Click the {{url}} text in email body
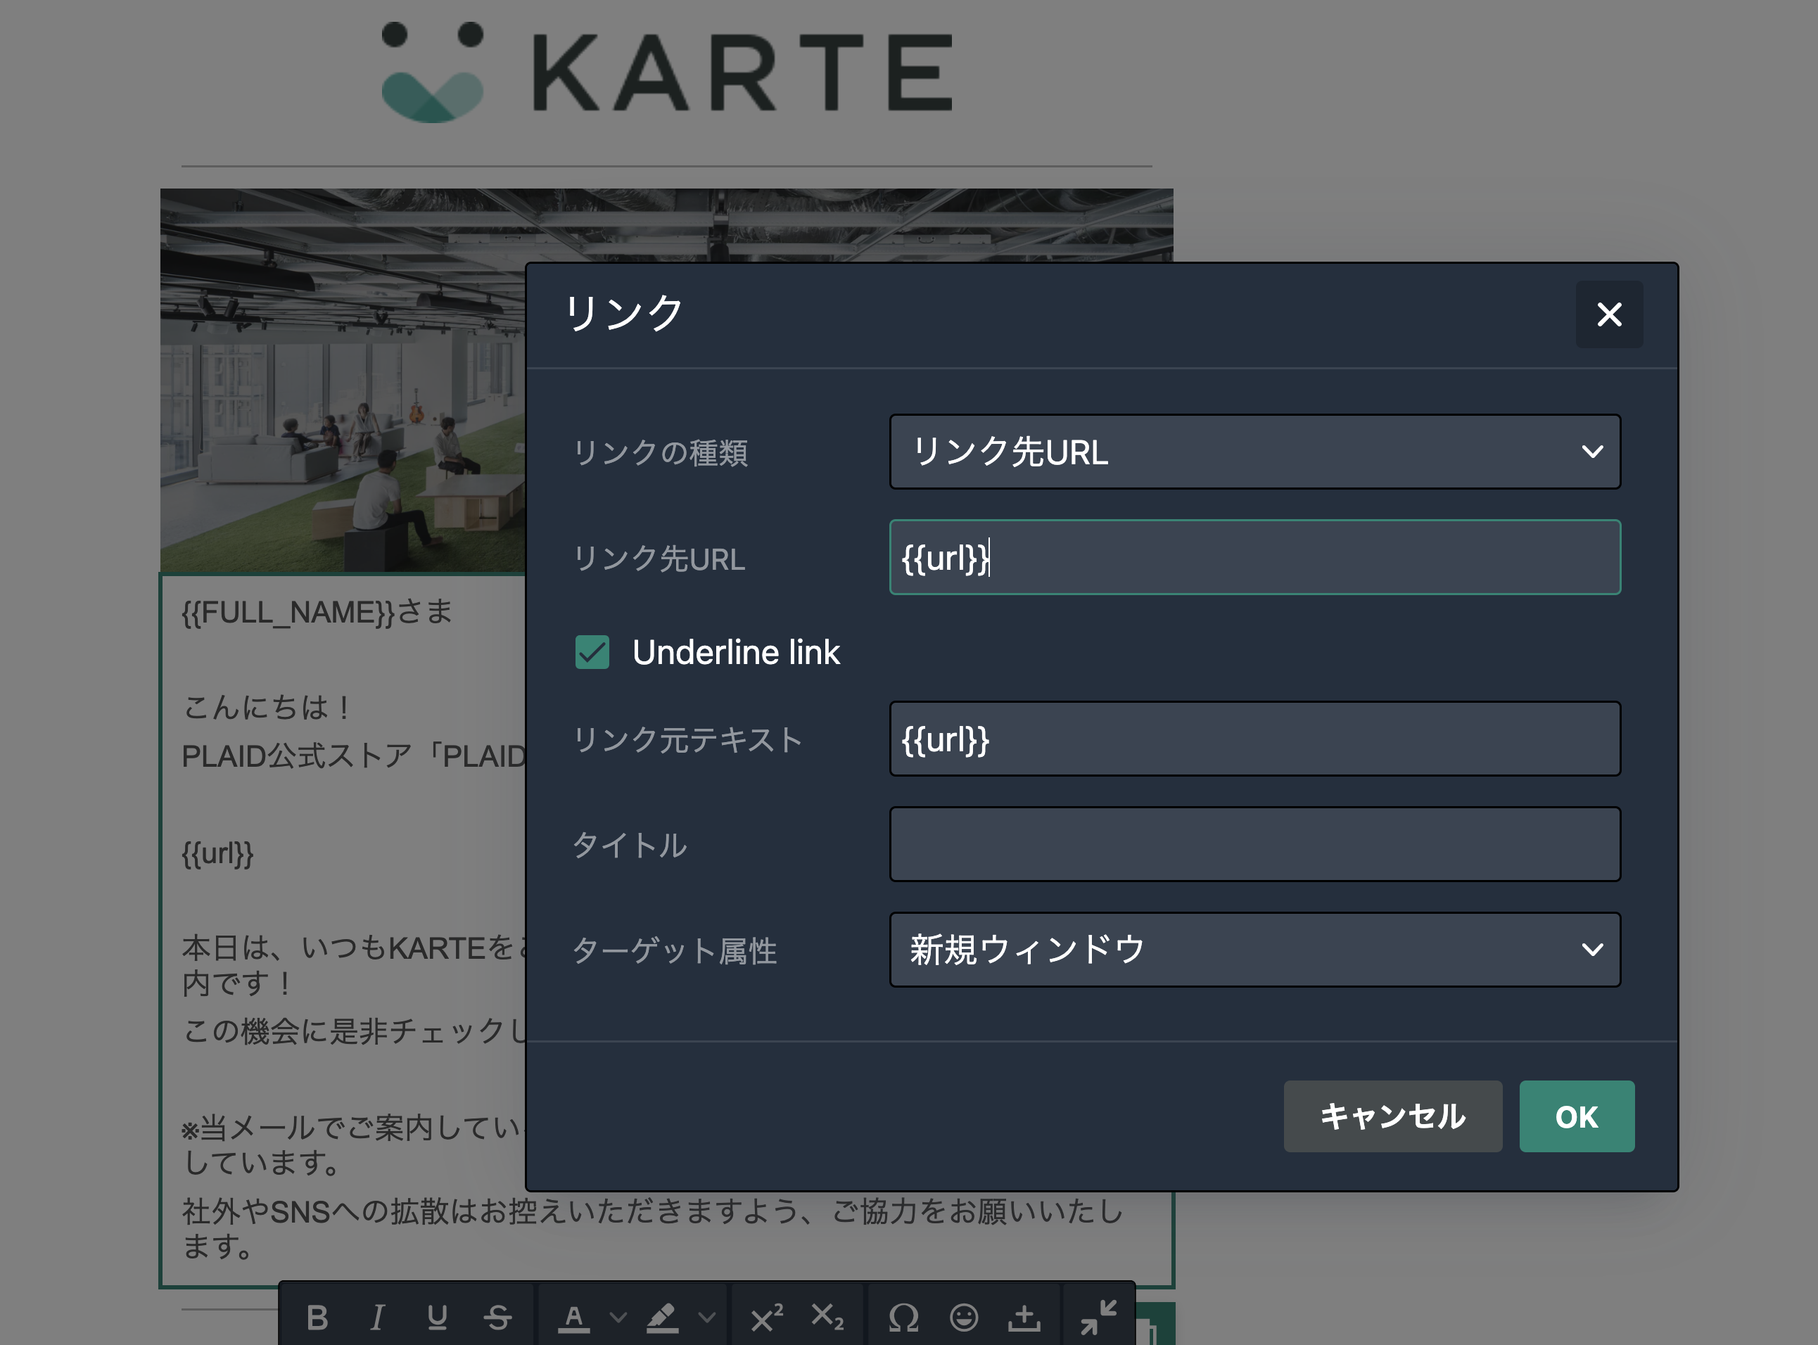The height and width of the screenshot is (1345, 1818). (x=217, y=853)
